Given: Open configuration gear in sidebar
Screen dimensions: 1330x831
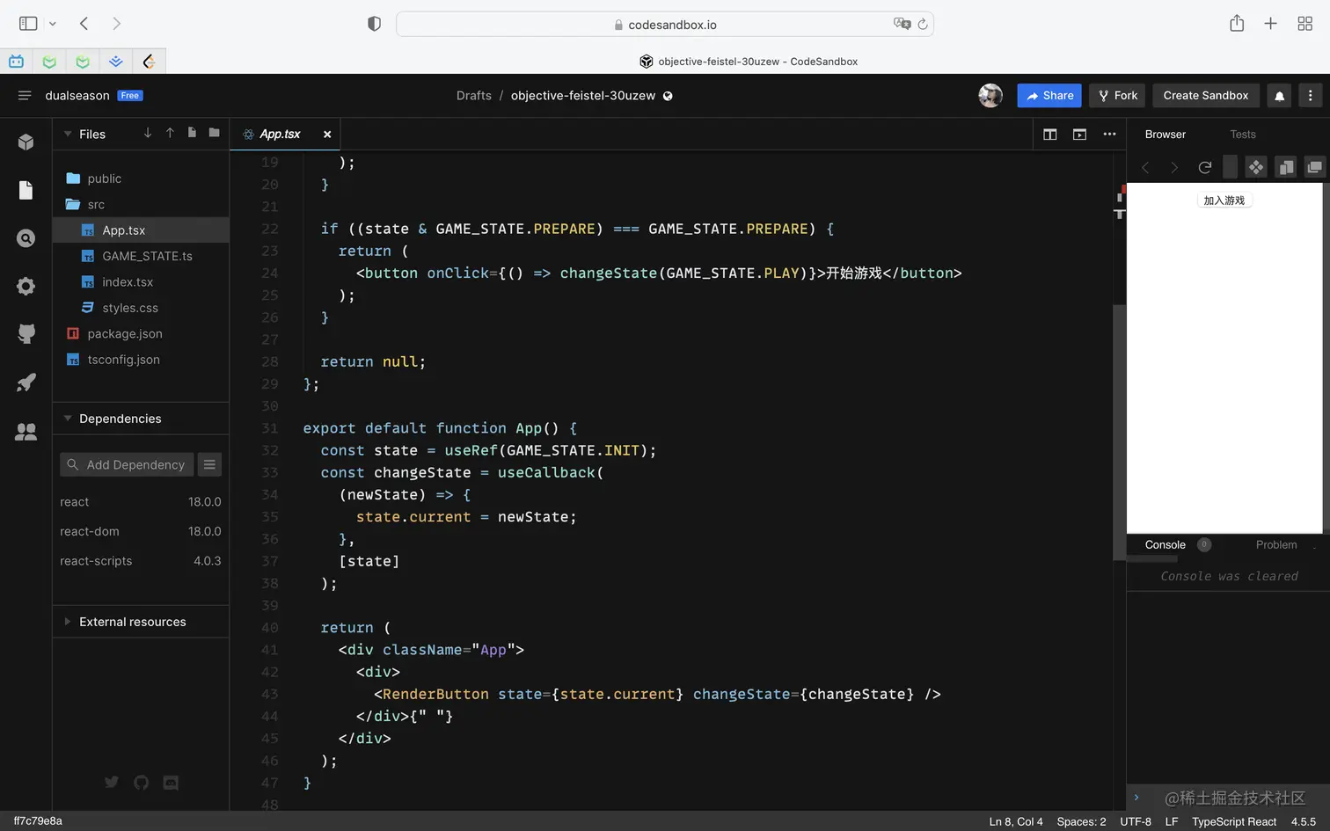Looking at the screenshot, I should (26, 286).
